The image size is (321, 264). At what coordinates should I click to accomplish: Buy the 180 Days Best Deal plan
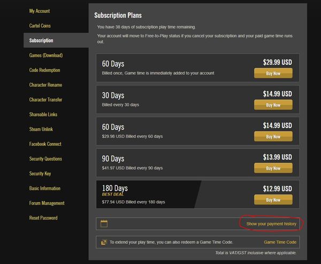pyautogui.click(x=273, y=200)
